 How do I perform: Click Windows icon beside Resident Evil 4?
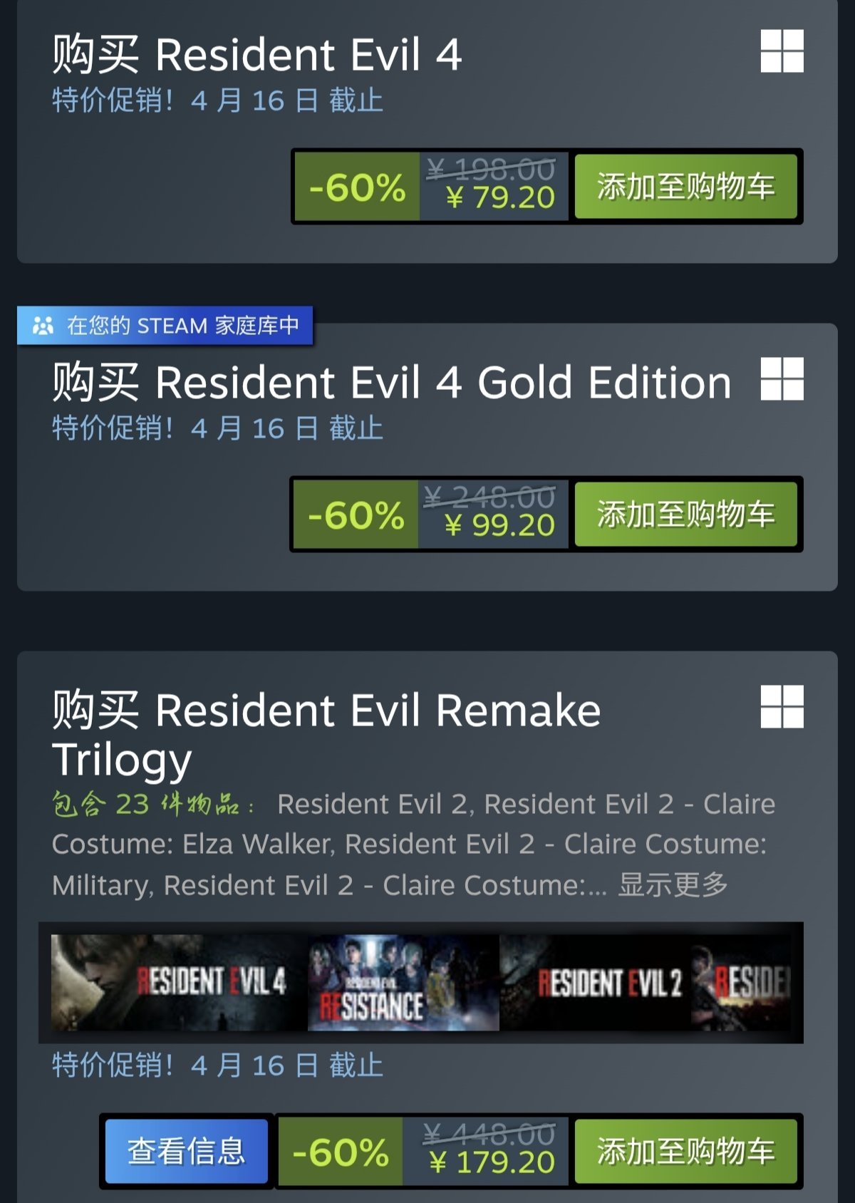click(x=782, y=51)
